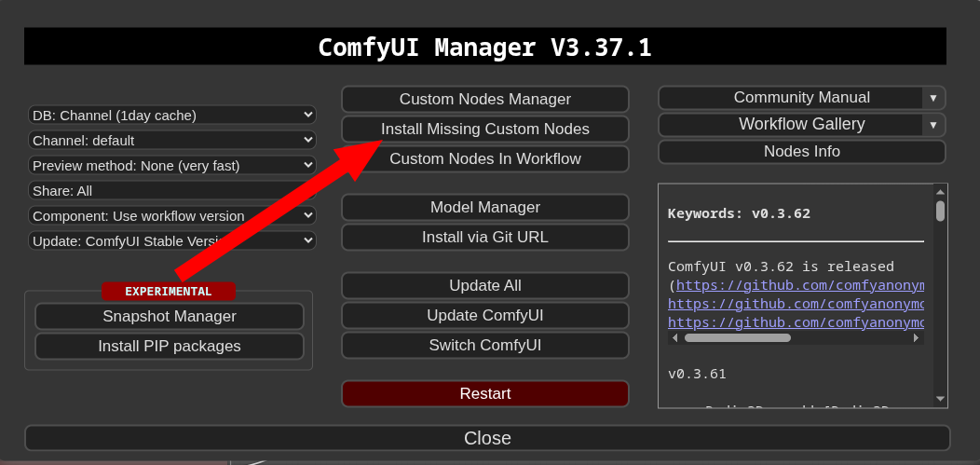This screenshot has width=980, height=465.
Task: Click the news panel horizontal scrollbar thumb
Action: pos(737,338)
